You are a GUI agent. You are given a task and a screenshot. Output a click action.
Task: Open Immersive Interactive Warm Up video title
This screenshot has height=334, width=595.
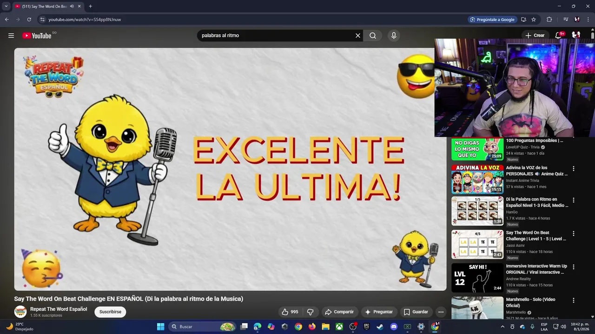coord(536,269)
